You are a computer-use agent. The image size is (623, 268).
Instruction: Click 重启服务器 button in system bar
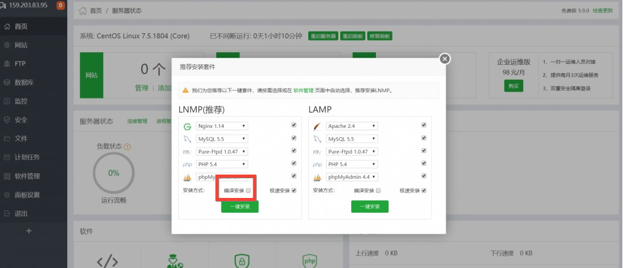coord(323,36)
